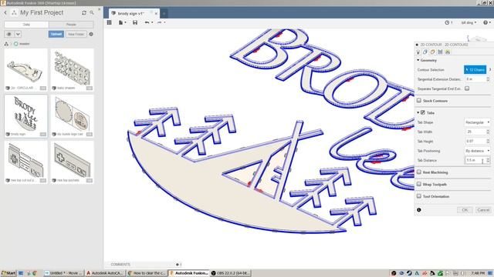Go back from My First Project
The width and height of the screenshot is (494, 277).
pyautogui.click(x=5, y=12)
